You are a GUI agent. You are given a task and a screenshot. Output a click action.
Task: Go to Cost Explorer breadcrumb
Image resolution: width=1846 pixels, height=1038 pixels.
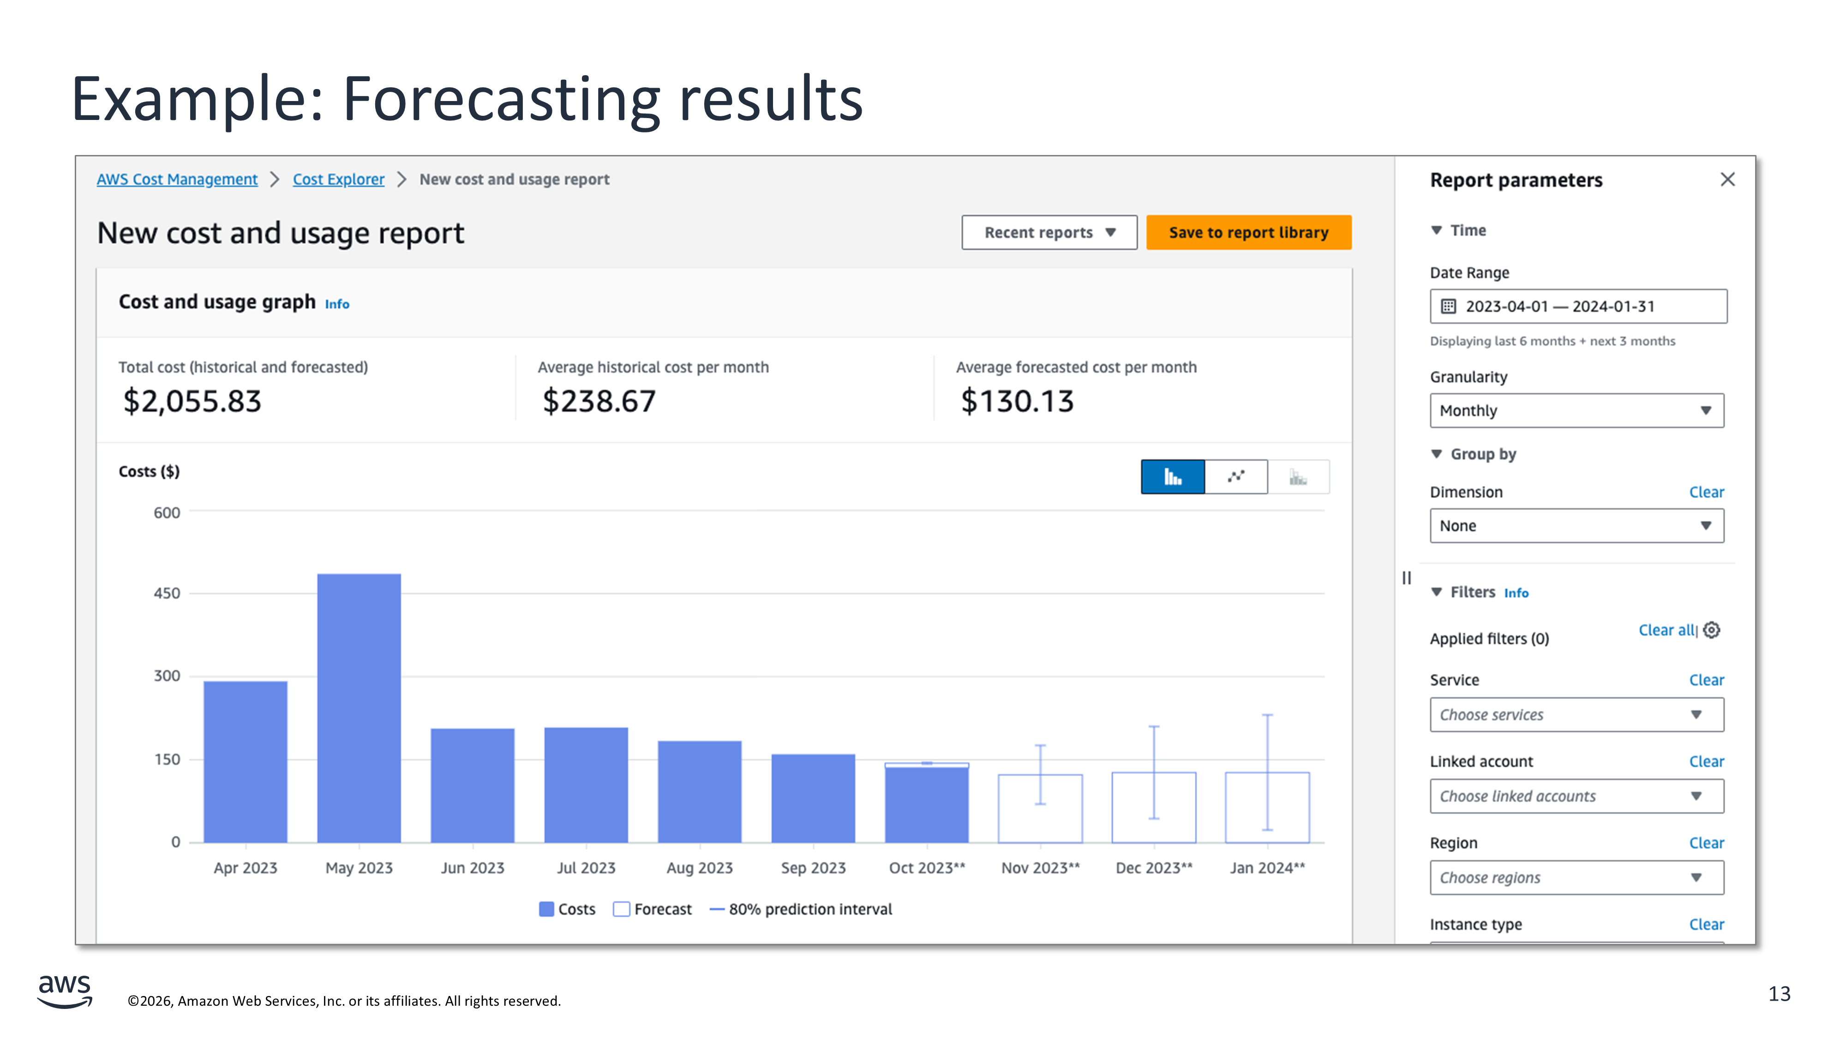(338, 179)
